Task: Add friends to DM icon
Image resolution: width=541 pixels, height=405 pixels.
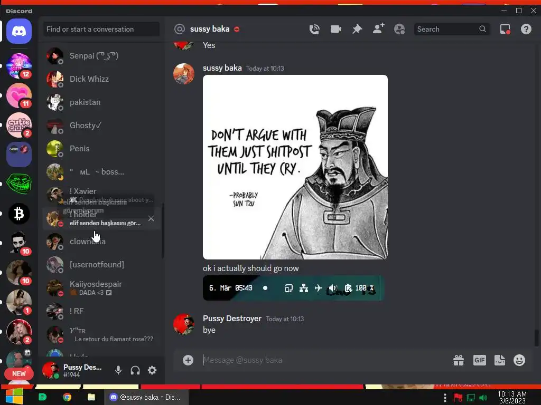Action: point(378,29)
